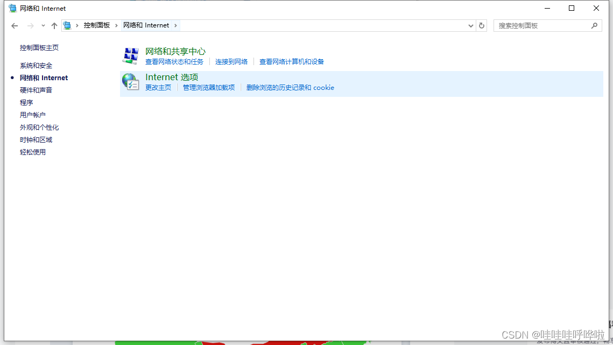Image resolution: width=613 pixels, height=345 pixels.
Task: Maximize the 网络和 Internet window
Action: (572, 8)
